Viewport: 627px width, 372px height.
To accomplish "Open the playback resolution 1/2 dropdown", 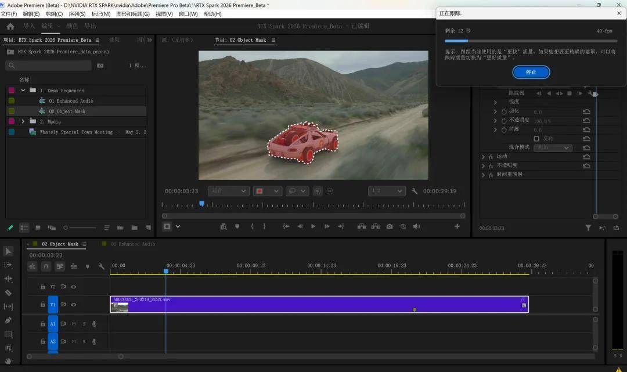I will [x=387, y=191].
